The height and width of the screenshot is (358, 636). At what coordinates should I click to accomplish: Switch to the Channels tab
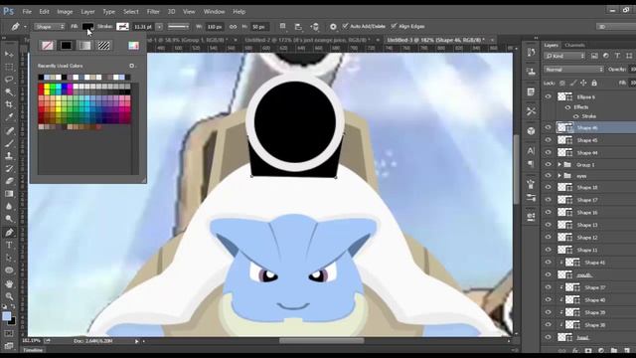coord(574,45)
